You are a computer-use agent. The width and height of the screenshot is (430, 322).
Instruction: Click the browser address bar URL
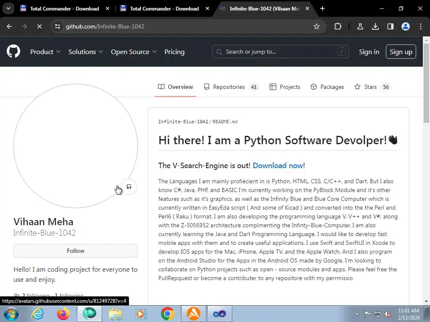[x=105, y=26]
